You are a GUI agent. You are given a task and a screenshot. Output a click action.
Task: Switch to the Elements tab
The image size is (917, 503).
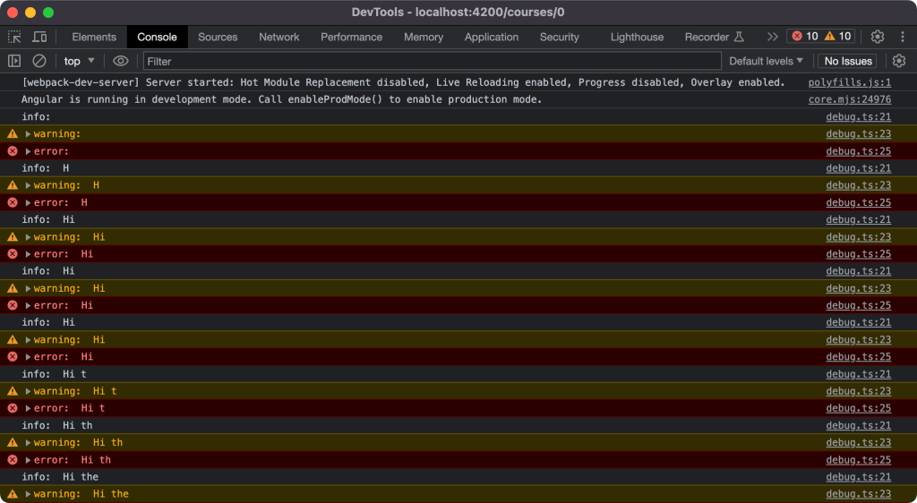pos(94,37)
